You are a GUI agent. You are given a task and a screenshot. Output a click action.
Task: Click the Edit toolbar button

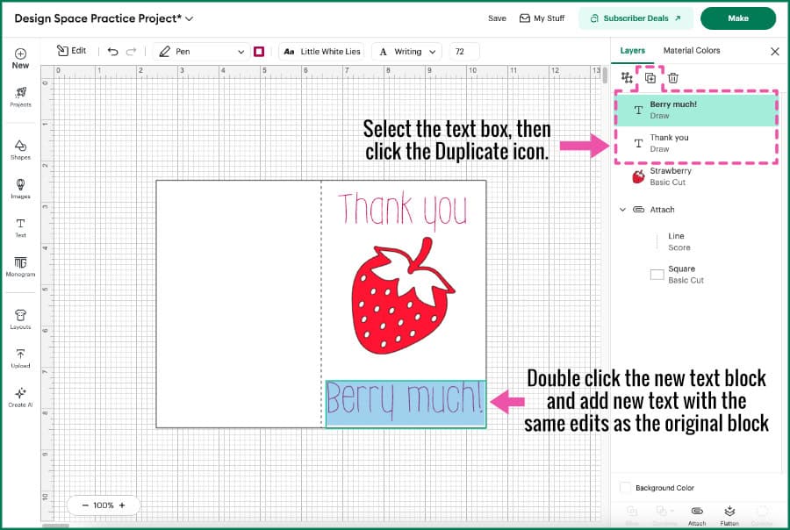pos(72,51)
